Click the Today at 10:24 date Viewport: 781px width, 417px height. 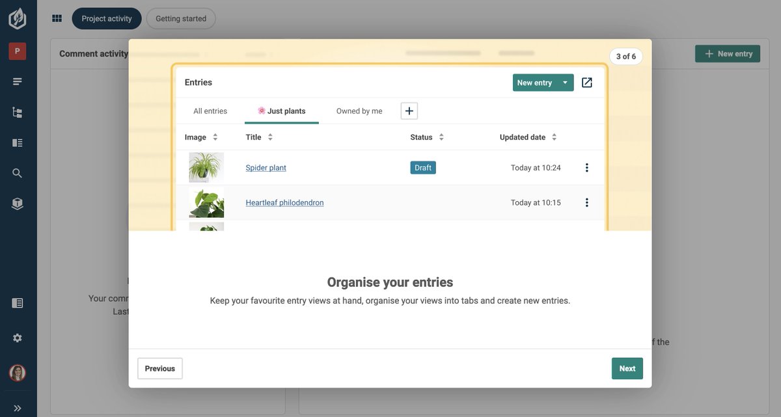(x=536, y=168)
